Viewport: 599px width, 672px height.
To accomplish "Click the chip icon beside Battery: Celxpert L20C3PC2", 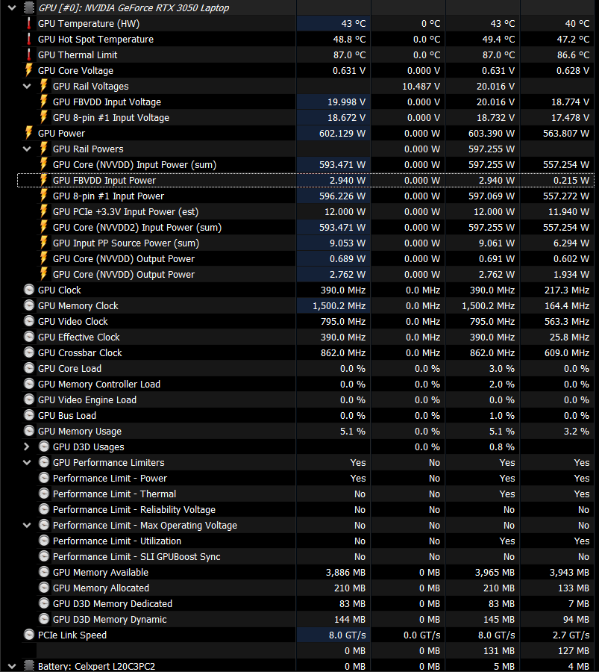I will (x=28, y=666).
